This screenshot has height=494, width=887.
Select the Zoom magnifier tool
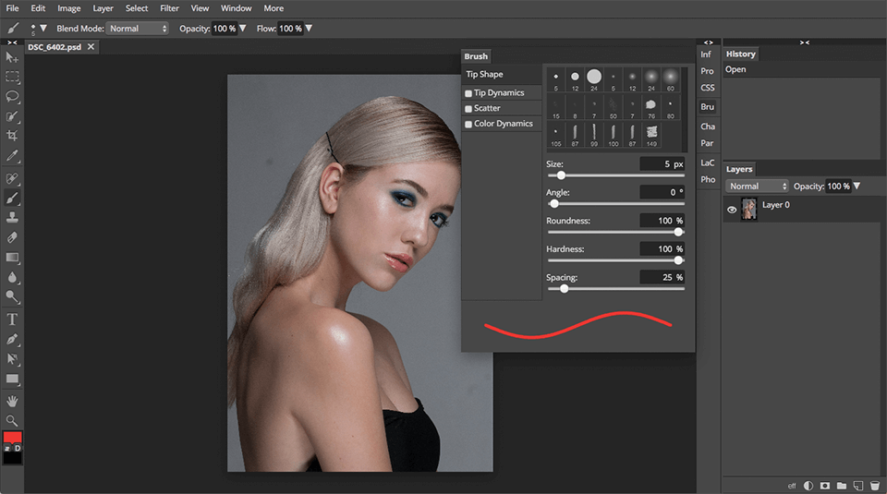coord(12,420)
